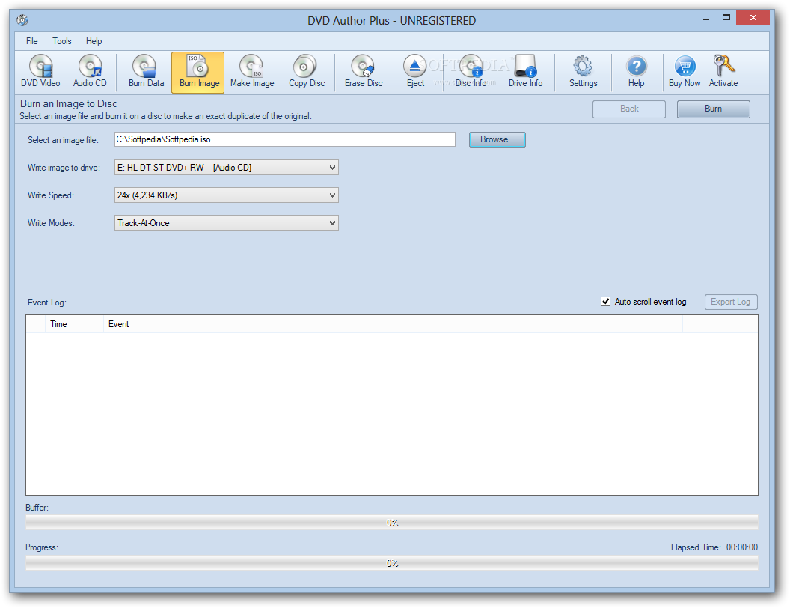Viewport: 790px width, 608px height.
Task: Open the Write Speed dropdown
Action: coord(226,195)
